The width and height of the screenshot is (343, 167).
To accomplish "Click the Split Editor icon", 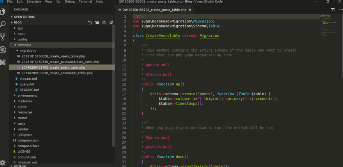I will [x=333, y=10].
